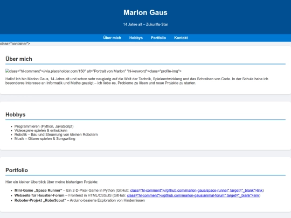
Task: Click the Hobbys section heading
Action: click(x=16, y=115)
